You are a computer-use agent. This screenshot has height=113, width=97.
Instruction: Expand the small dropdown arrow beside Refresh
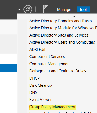pyautogui.click(x=19, y=9)
